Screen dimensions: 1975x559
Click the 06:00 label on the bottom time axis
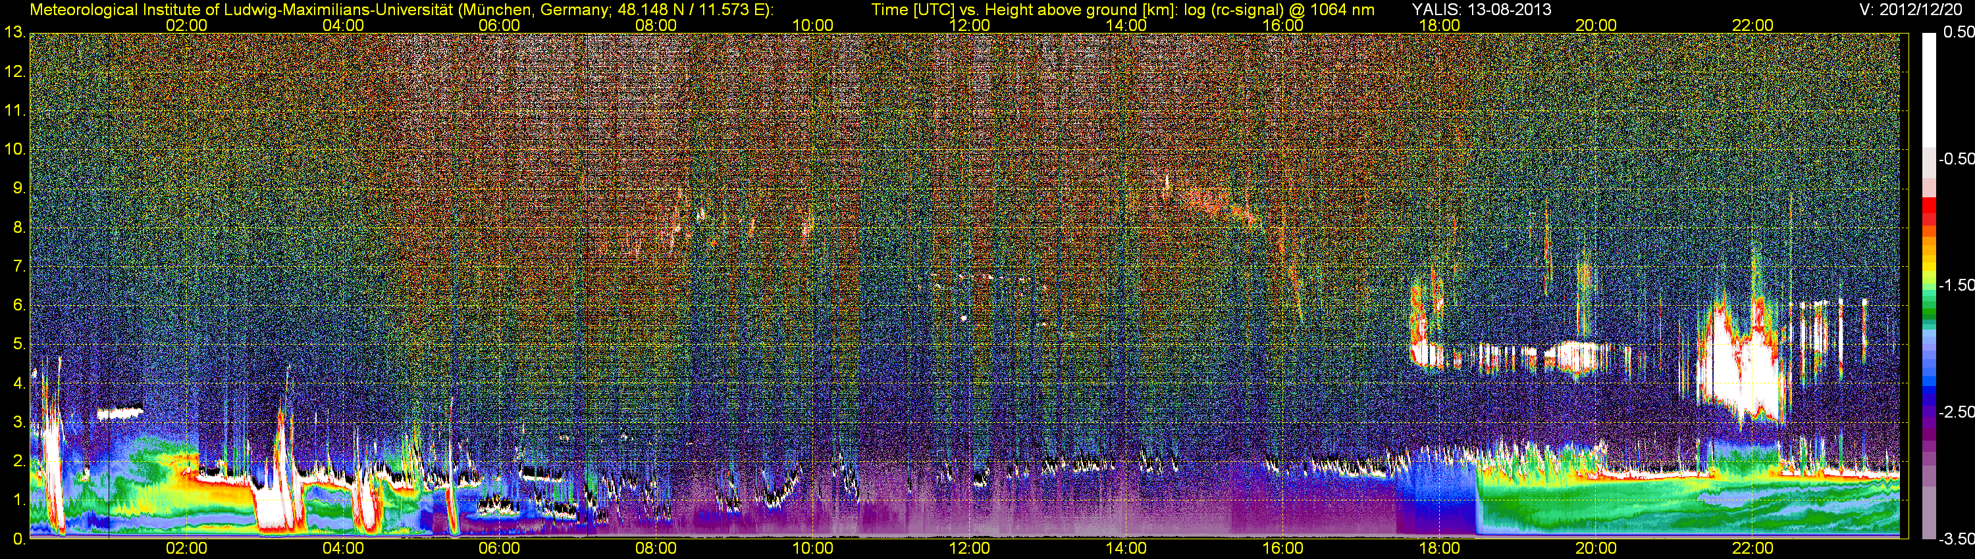click(499, 548)
